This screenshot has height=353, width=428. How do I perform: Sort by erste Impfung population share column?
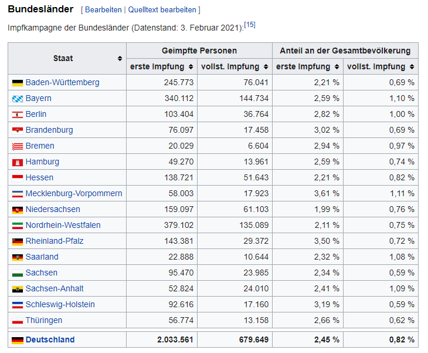[337, 67]
